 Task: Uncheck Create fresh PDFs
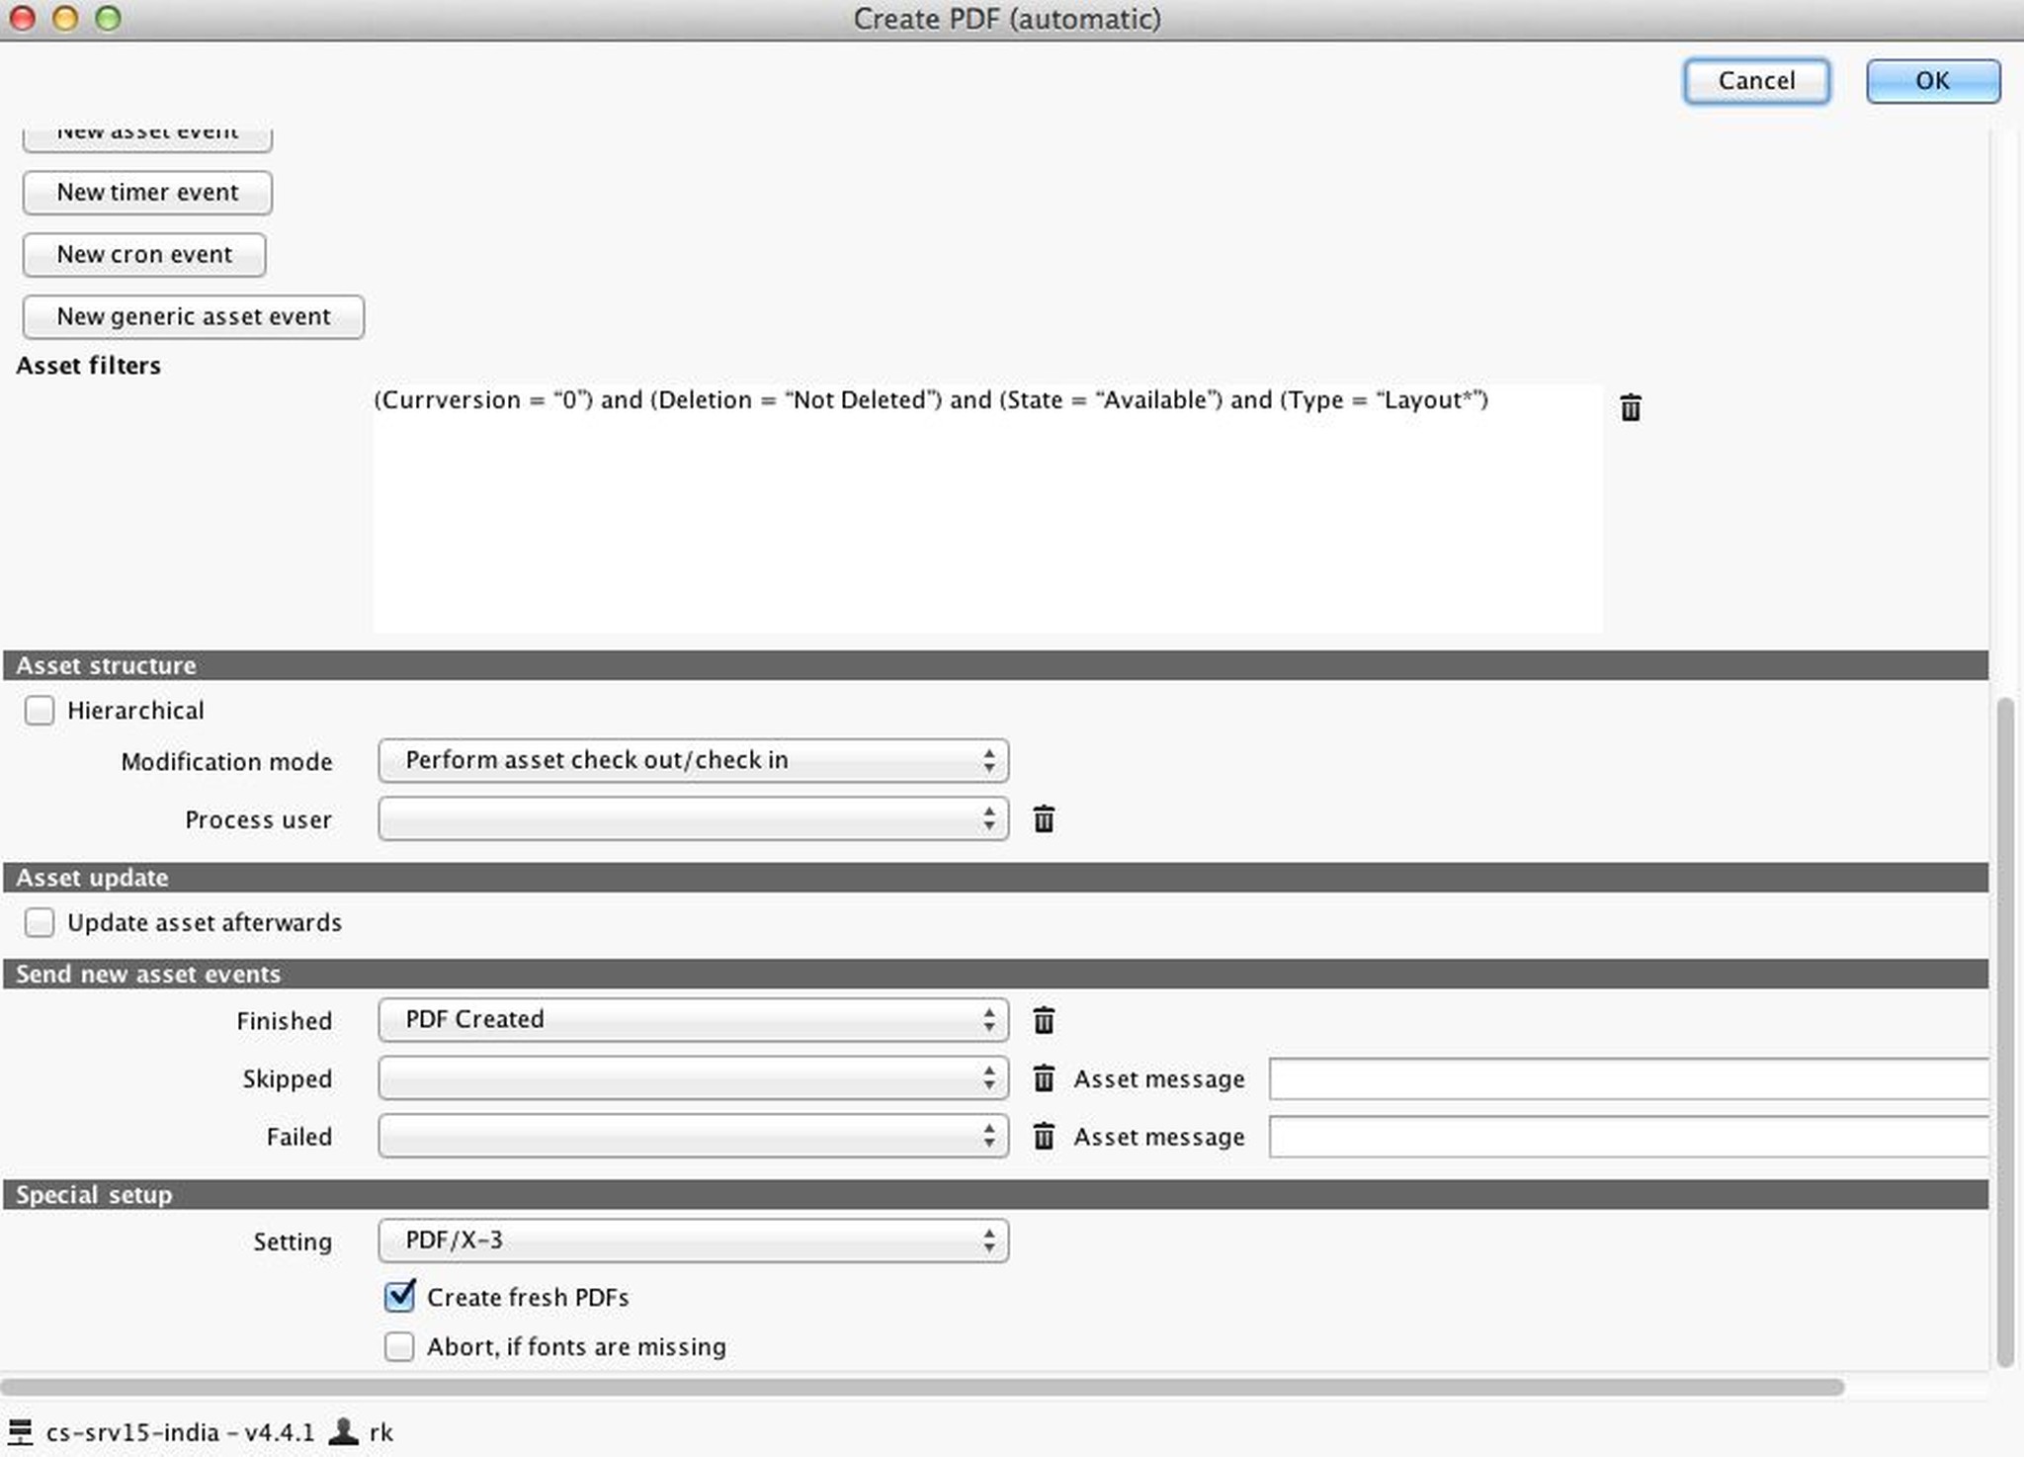point(399,1297)
